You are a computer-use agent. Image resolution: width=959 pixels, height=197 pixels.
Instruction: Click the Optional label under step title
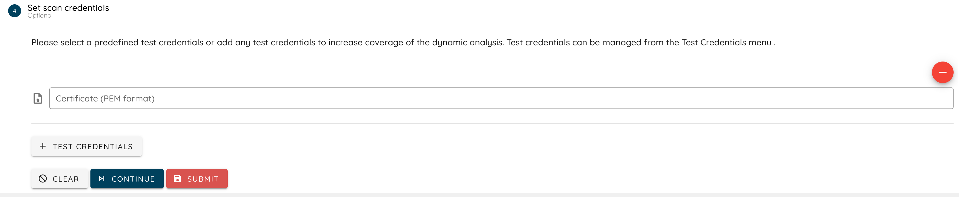point(40,16)
